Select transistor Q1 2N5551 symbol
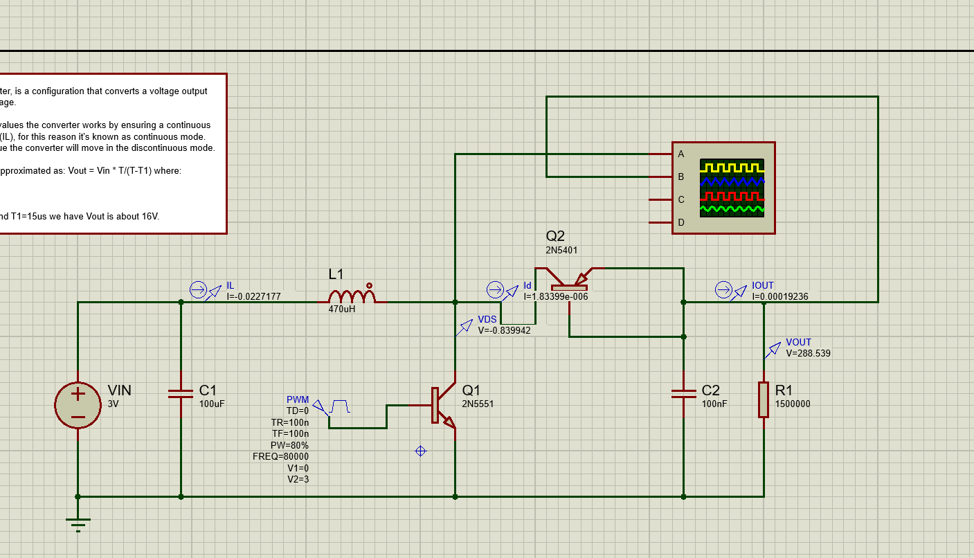This screenshot has height=558, width=974. (444, 406)
